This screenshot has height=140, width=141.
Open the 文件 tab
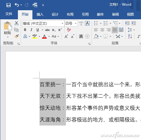pos(9,14)
